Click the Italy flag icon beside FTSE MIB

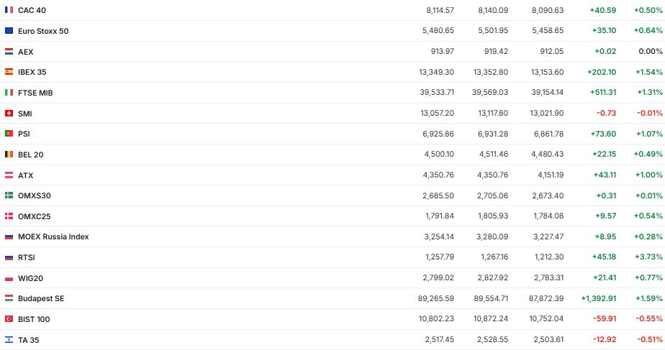(9, 93)
